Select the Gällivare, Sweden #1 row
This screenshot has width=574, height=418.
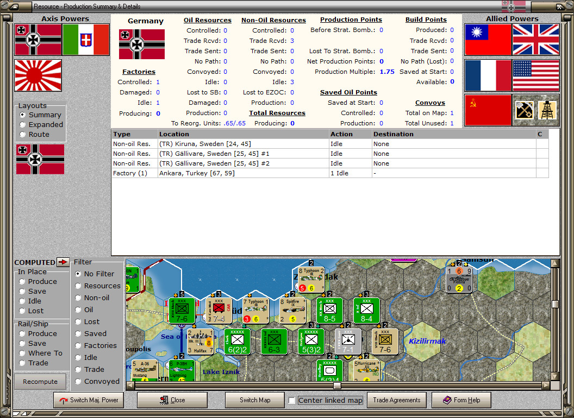(330, 154)
